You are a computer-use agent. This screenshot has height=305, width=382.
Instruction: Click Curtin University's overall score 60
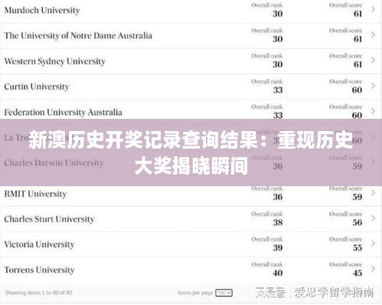[x=358, y=90]
